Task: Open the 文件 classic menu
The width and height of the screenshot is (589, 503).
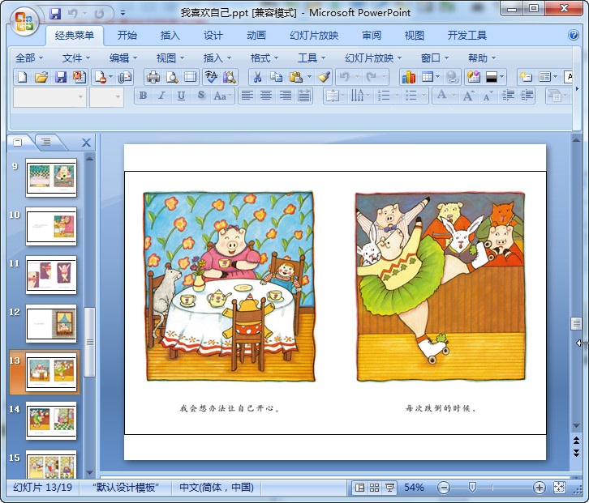Action: tap(76, 58)
